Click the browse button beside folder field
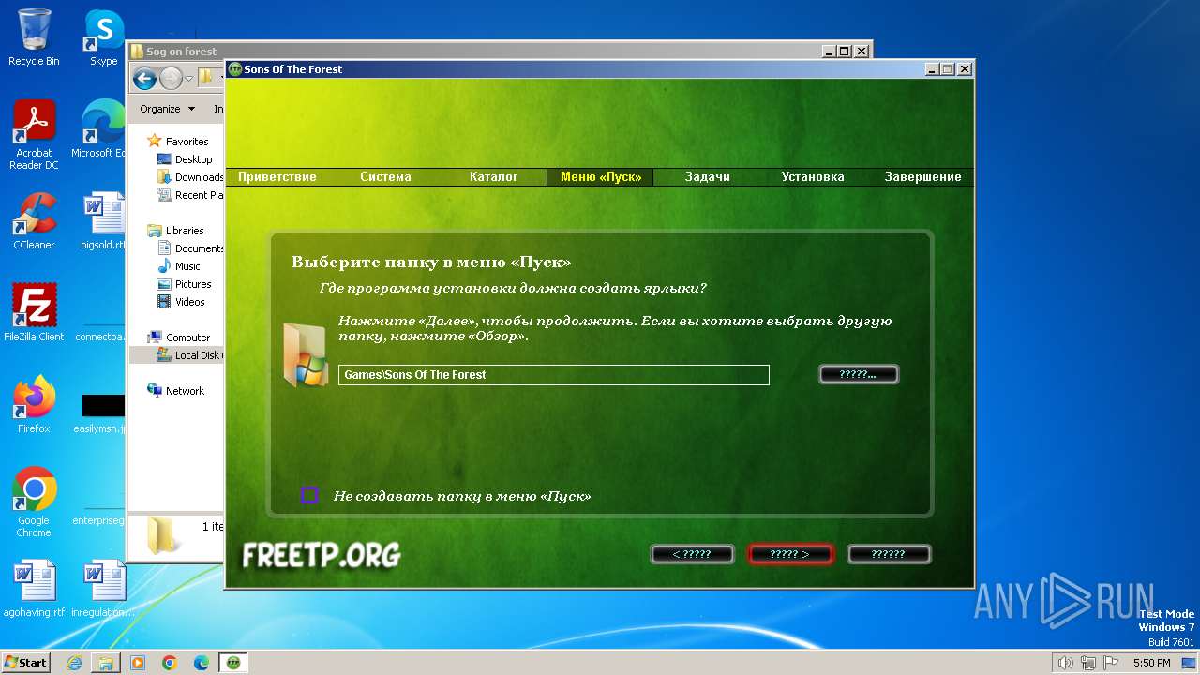1200x675 pixels. (x=859, y=374)
